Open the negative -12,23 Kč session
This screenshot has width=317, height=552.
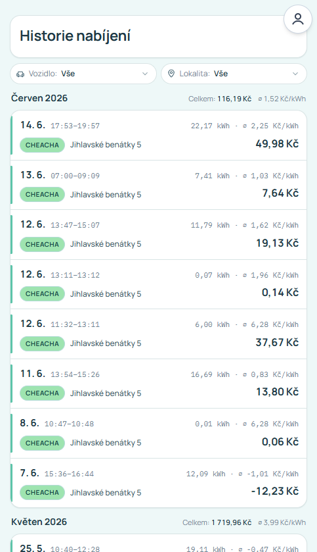coord(159,483)
